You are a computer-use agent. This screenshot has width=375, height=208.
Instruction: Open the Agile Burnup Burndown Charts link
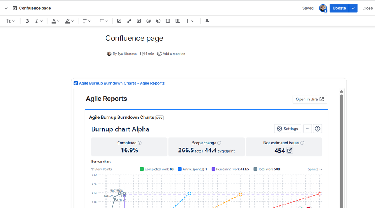[122, 83]
